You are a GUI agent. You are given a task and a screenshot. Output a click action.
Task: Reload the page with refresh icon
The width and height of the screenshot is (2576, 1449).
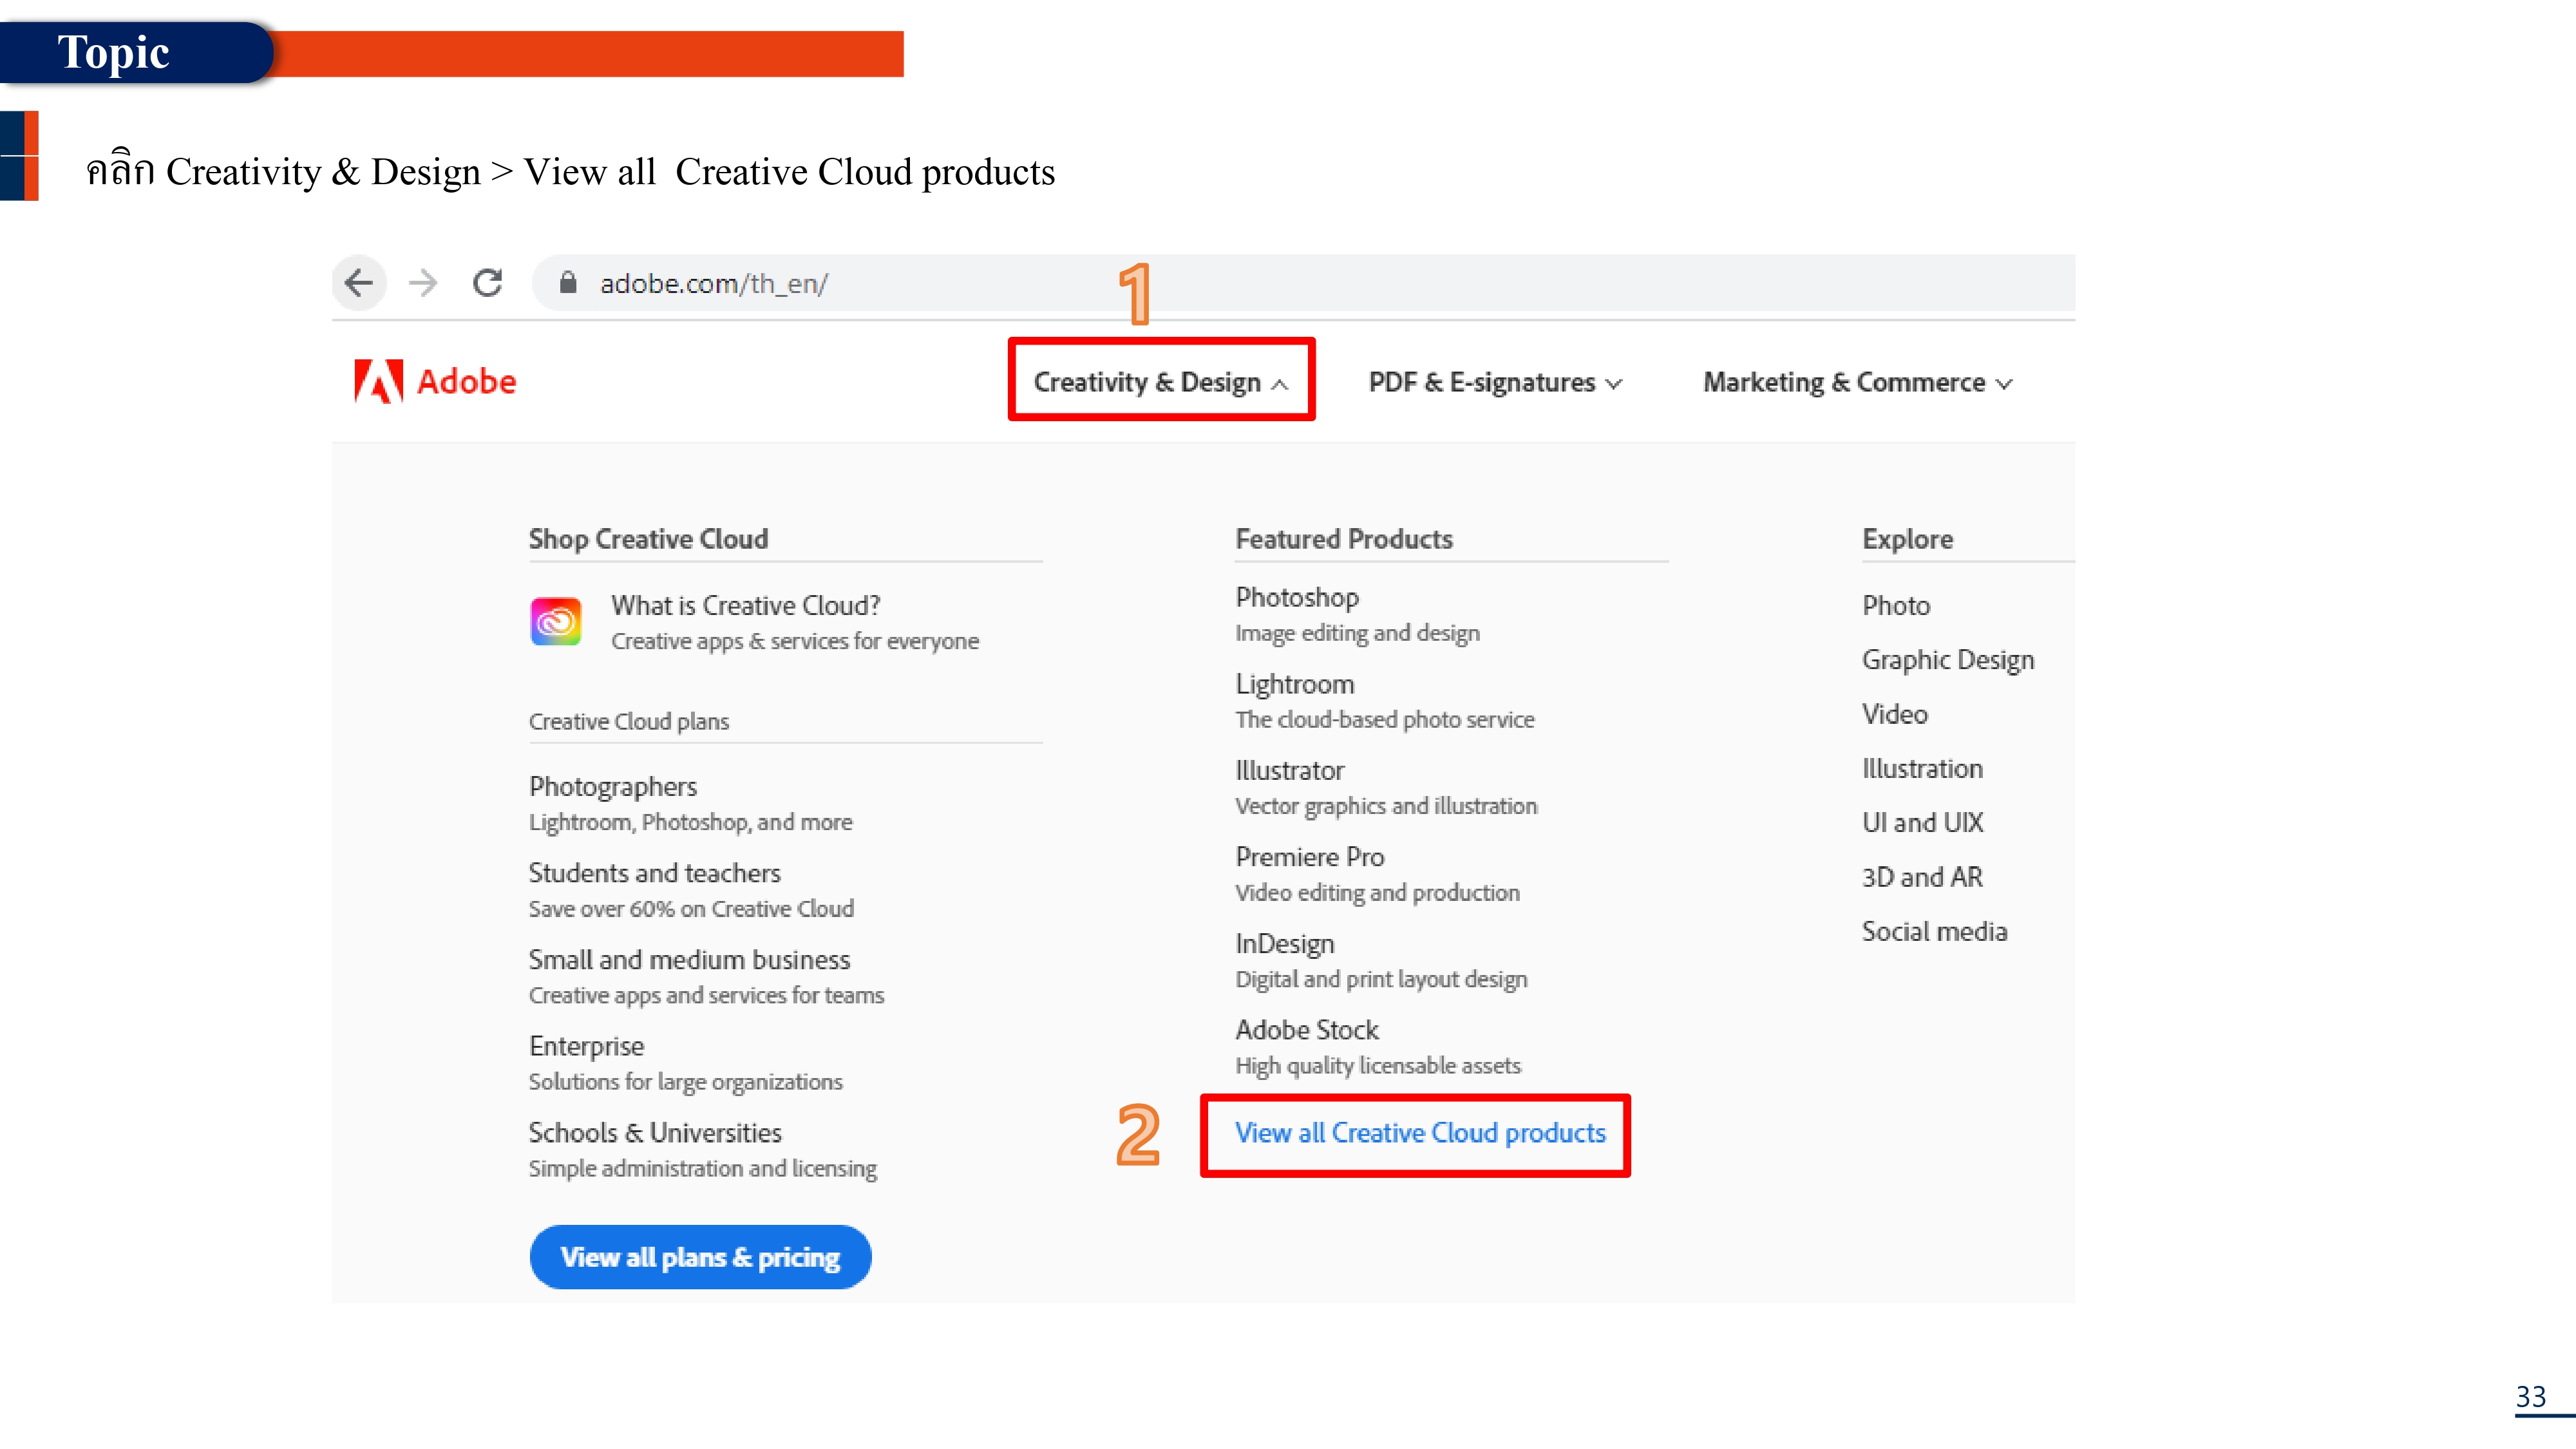[x=488, y=283]
